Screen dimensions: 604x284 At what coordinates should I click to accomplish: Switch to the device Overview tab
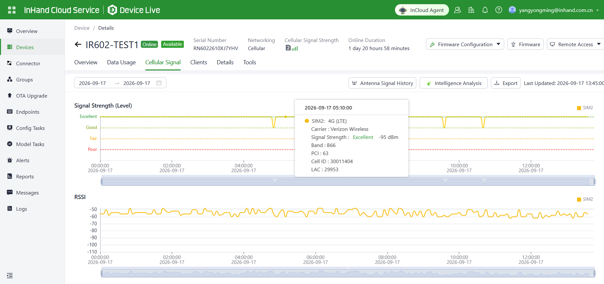click(x=86, y=62)
